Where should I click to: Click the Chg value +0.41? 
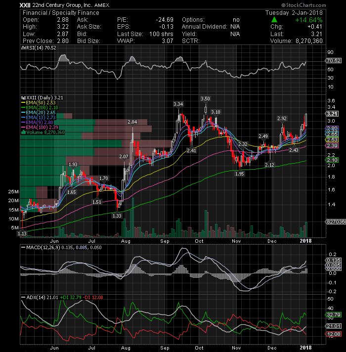point(315,27)
